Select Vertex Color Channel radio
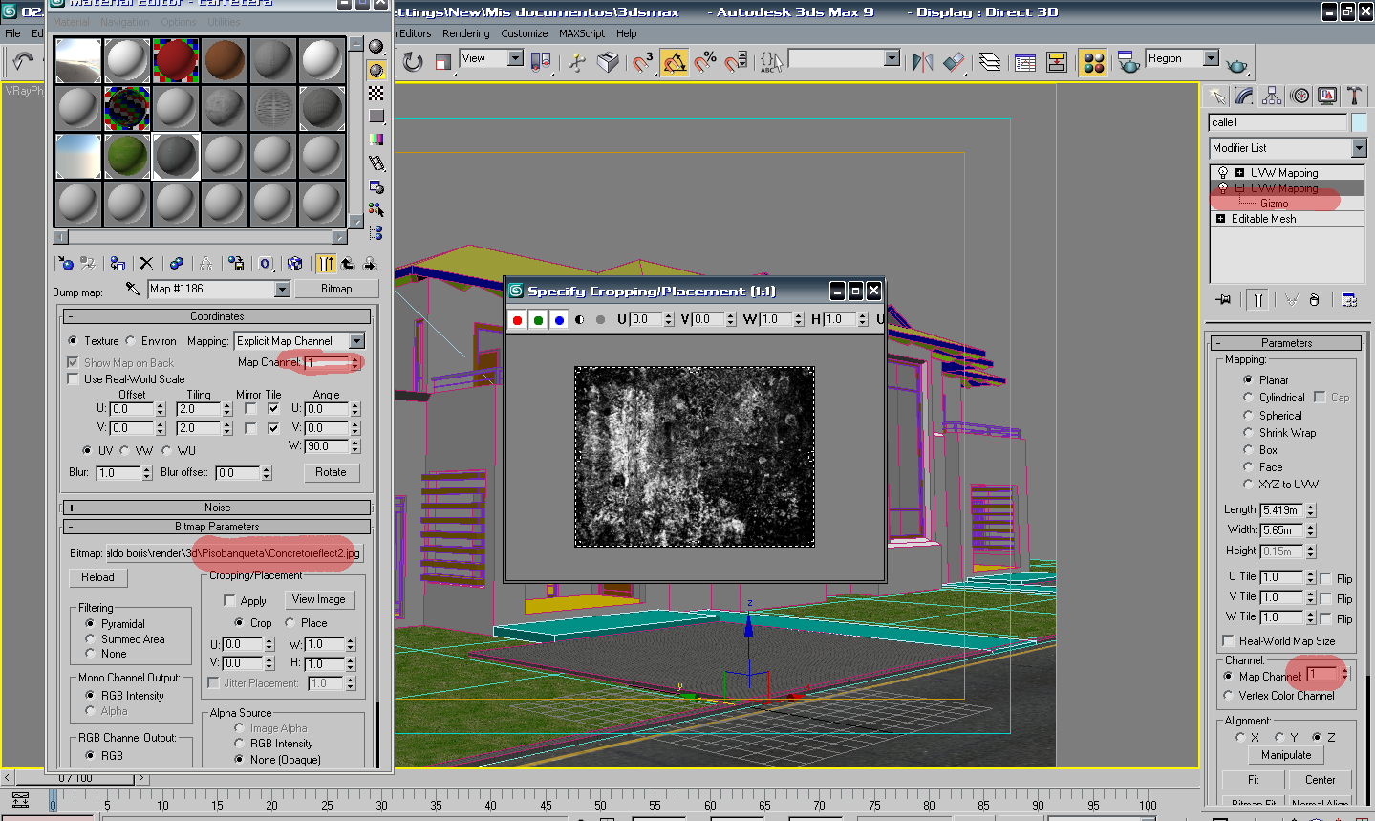The image size is (1375, 821). coord(1229,696)
